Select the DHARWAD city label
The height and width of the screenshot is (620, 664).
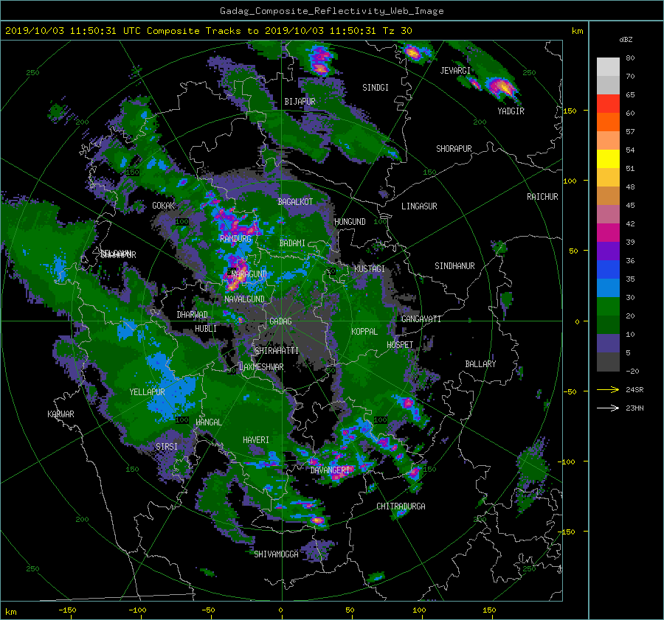pyautogui.click(x=193, y=315)
